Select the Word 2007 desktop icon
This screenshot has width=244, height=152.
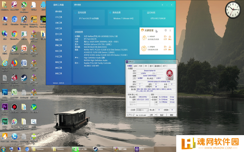click(24, 65)
